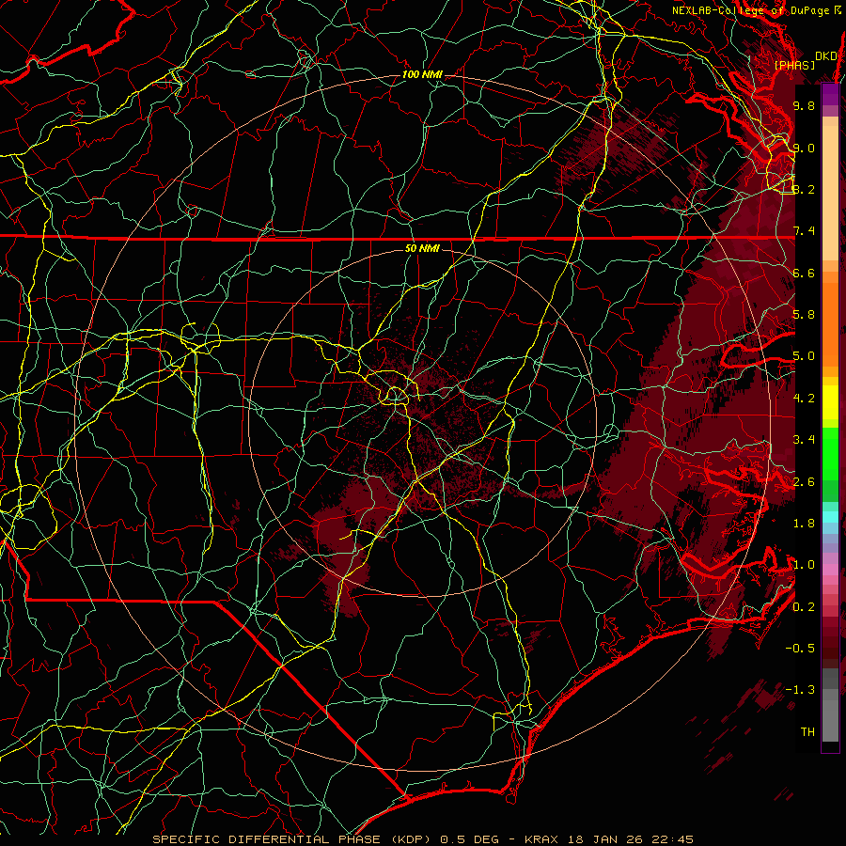846x846 pixels.
Task: Click the "18 JAN 26" date in caption
Action: (x=605, y=839)
